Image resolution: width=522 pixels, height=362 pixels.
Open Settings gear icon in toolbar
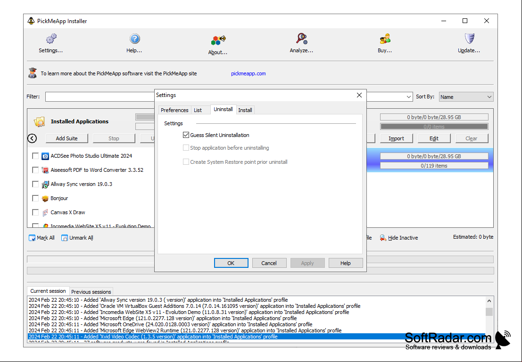pyautogui.click(x=51, y=39)
